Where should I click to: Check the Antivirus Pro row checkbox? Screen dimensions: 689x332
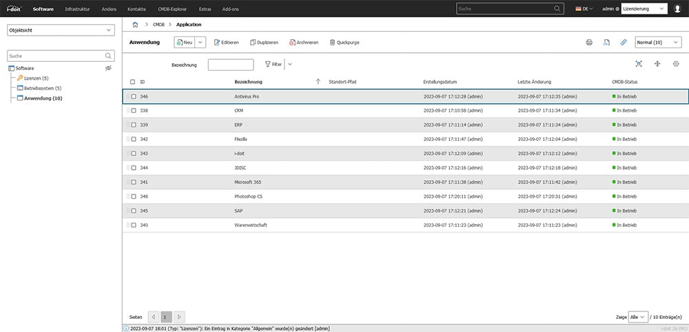tap(134, 96)
